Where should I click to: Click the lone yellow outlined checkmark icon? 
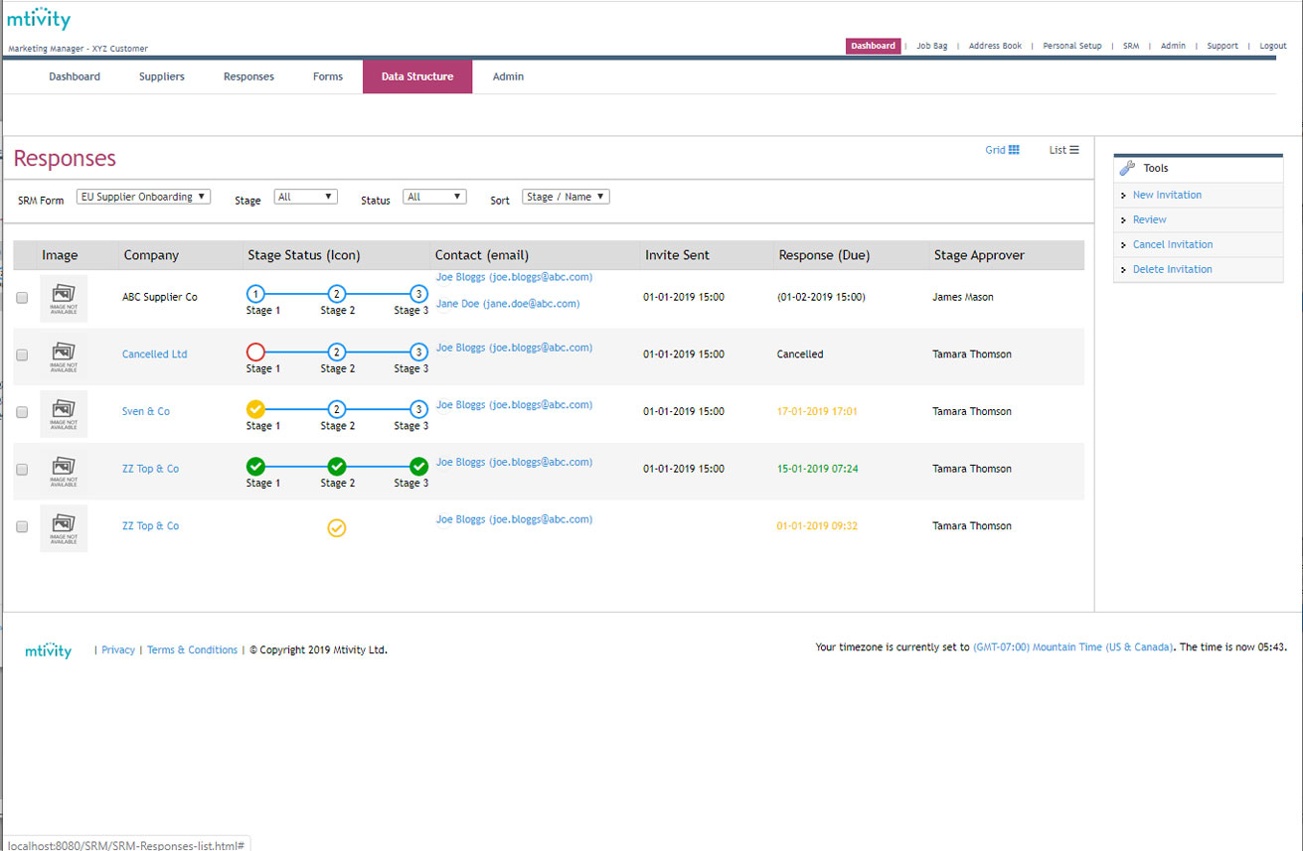coord(337,528)
